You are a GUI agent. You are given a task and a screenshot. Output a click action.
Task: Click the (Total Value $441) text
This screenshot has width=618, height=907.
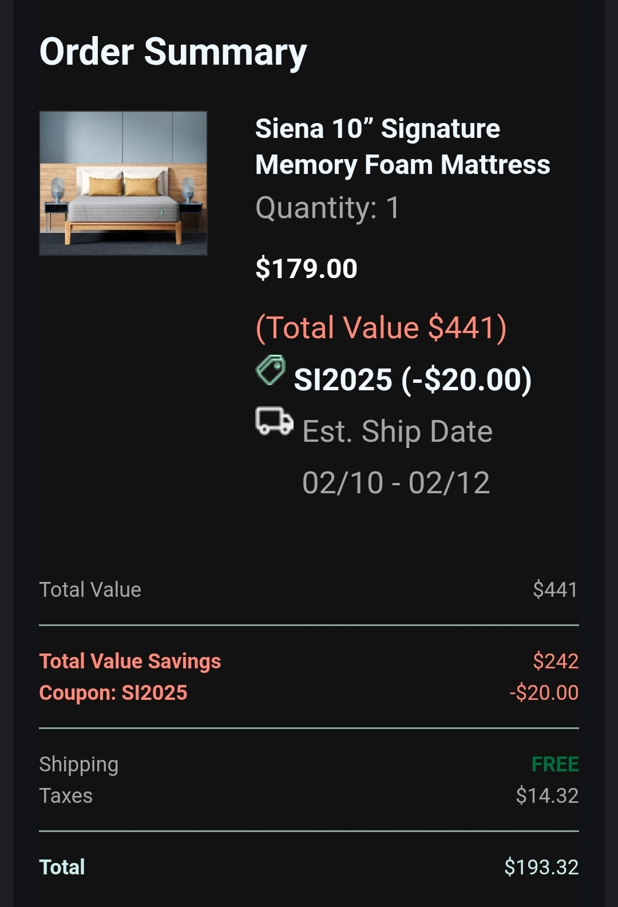pyautogui.click(x=381, y=328)
